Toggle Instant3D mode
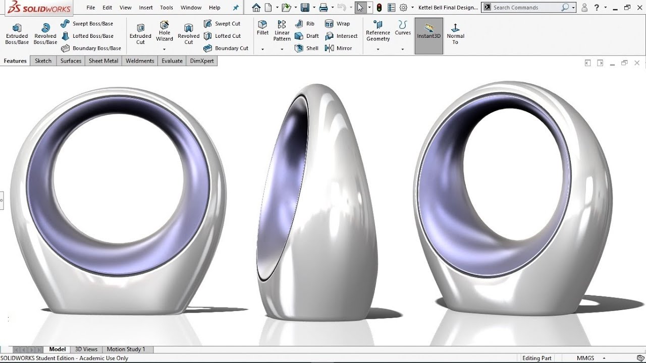The width and height of the screenshot is (646, 363). tap(428, 36)
